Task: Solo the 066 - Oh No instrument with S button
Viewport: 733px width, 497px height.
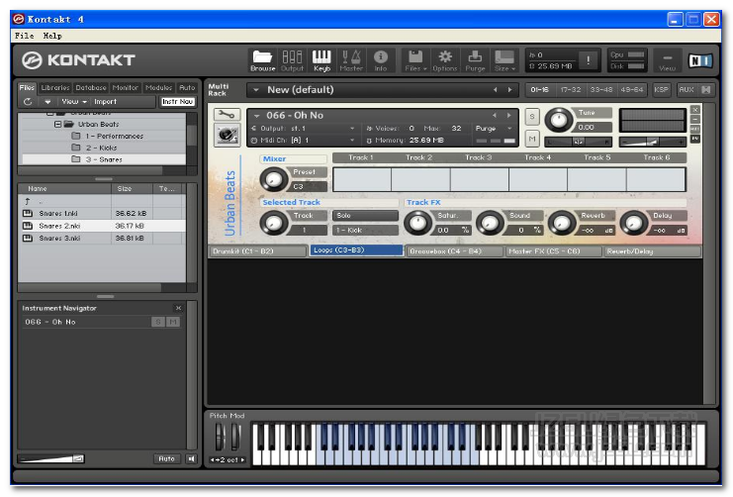Action: tap(532, 117)
